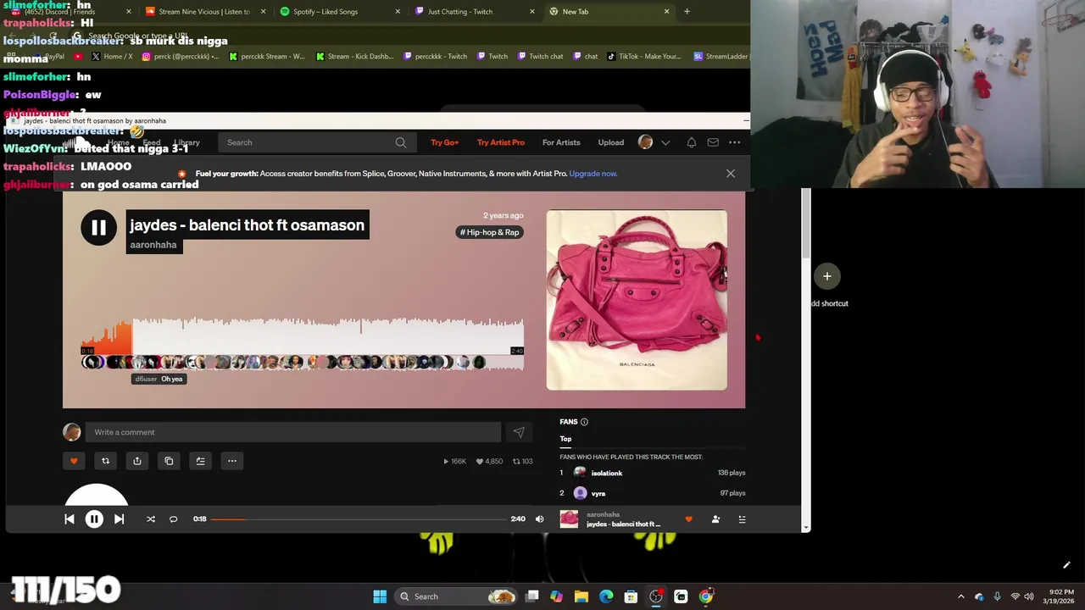Open the Stream - Kick Dashboard bookmark
The width and height of the screenshot is (1085, 610).
coord(354,57)
